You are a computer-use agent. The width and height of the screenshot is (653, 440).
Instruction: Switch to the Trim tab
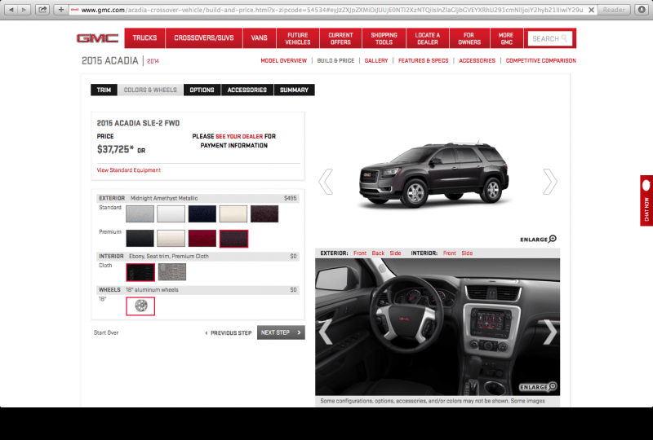click(x=104, y=90)
